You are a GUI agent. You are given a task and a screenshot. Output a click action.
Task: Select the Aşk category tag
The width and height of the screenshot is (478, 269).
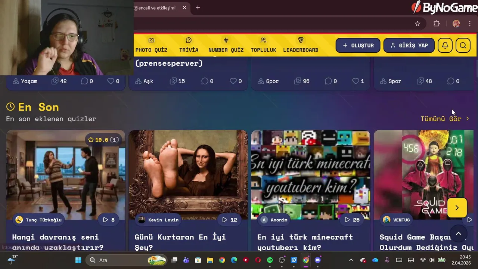(x=144, y=81)
